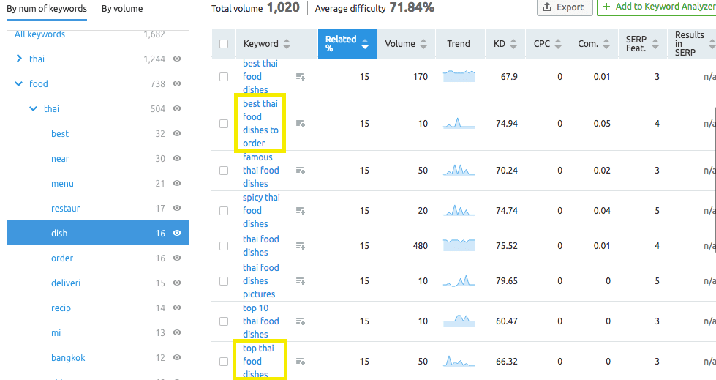Switch to 'By volume' tab
The height and width of the screenshot is (380, 716).
pyautogui.click(x=122, y=9)
